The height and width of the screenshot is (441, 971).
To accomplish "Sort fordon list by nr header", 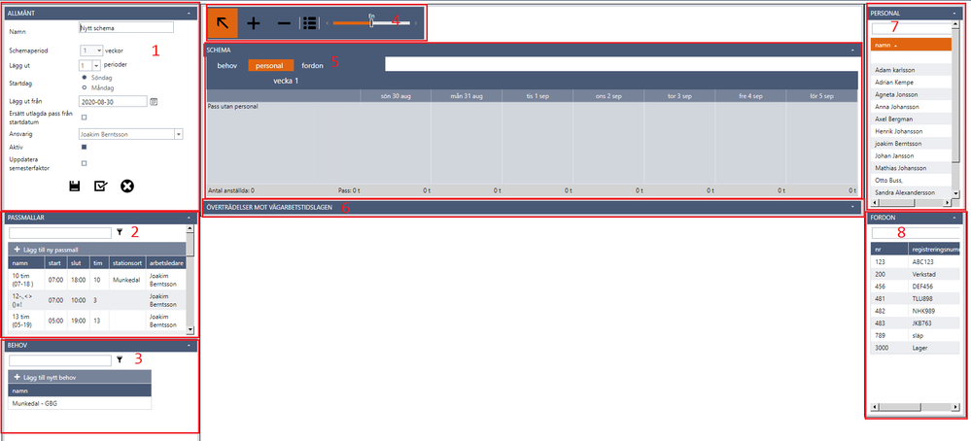I will tap(889, 250).
